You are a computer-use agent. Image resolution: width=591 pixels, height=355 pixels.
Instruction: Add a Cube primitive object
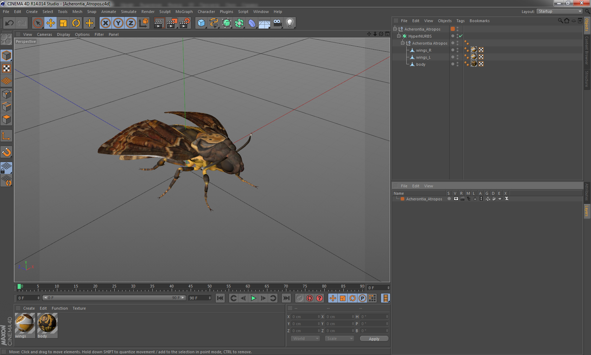(x=201, y=23)
